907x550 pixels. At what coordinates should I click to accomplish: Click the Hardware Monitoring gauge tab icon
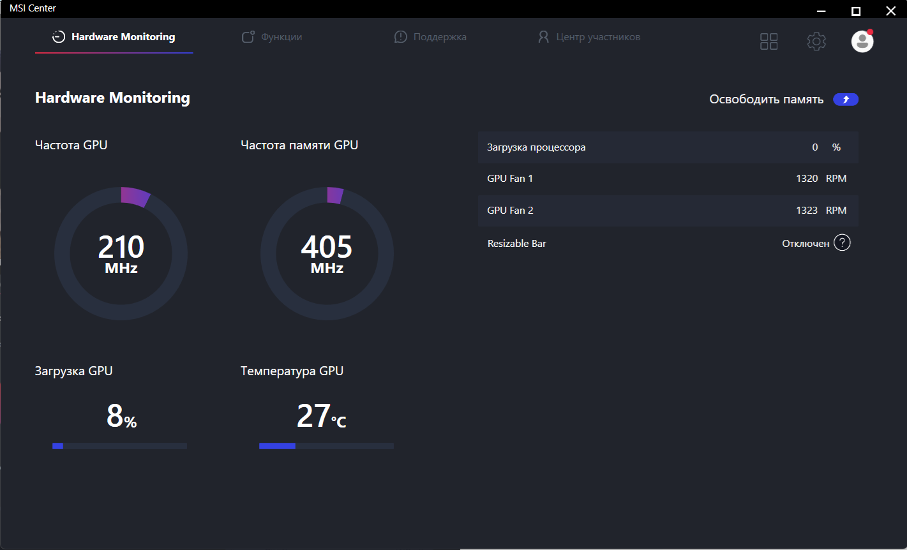point(59,37)
